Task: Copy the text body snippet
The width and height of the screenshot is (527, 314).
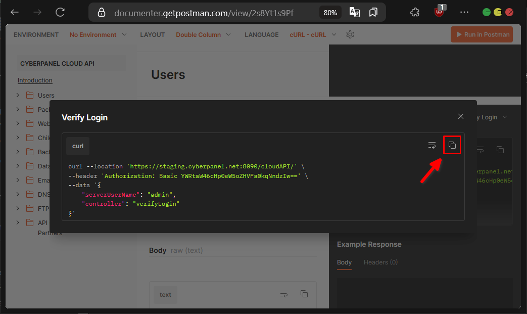Action: [x=304, y=294]
